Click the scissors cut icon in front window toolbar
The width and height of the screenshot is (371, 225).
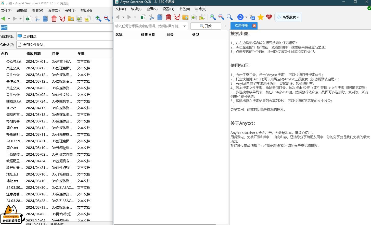point(152,17)
